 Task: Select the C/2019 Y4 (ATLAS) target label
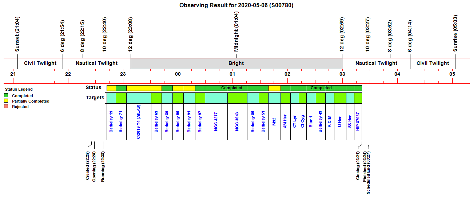click(139, 122)
